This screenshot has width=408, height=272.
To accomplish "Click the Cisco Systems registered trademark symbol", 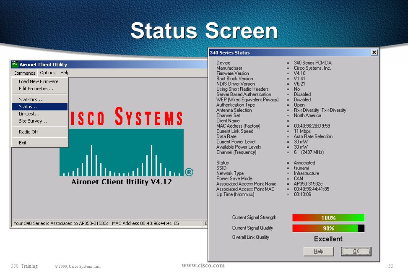I will click(189, 172).
